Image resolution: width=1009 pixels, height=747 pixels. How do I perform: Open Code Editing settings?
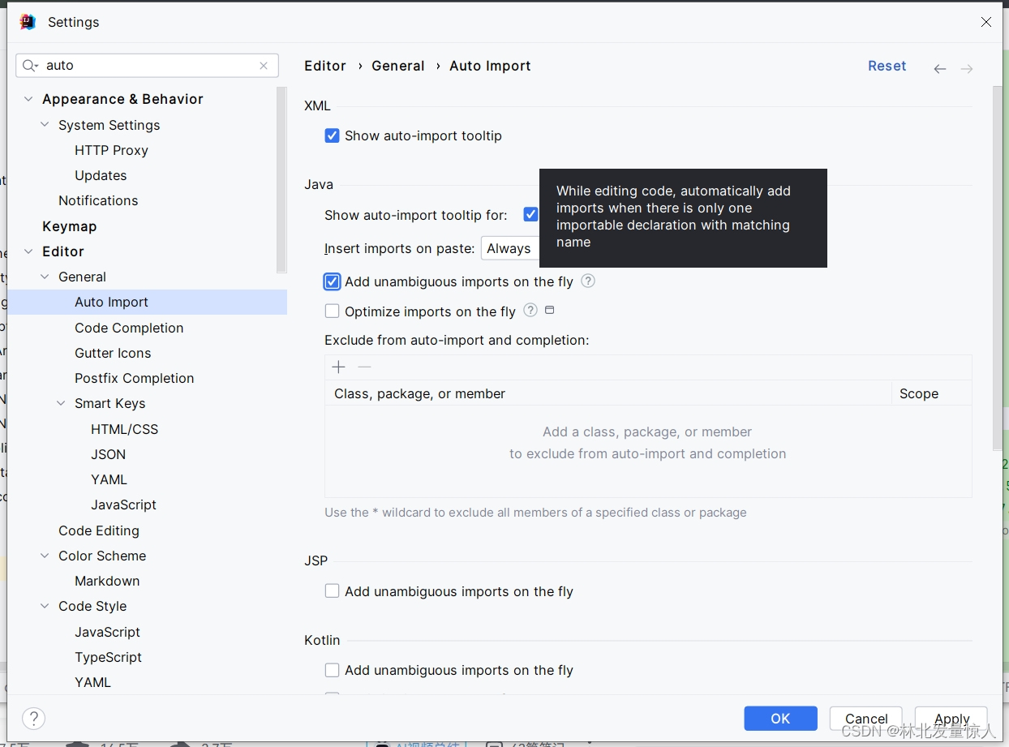pos(99,530)
